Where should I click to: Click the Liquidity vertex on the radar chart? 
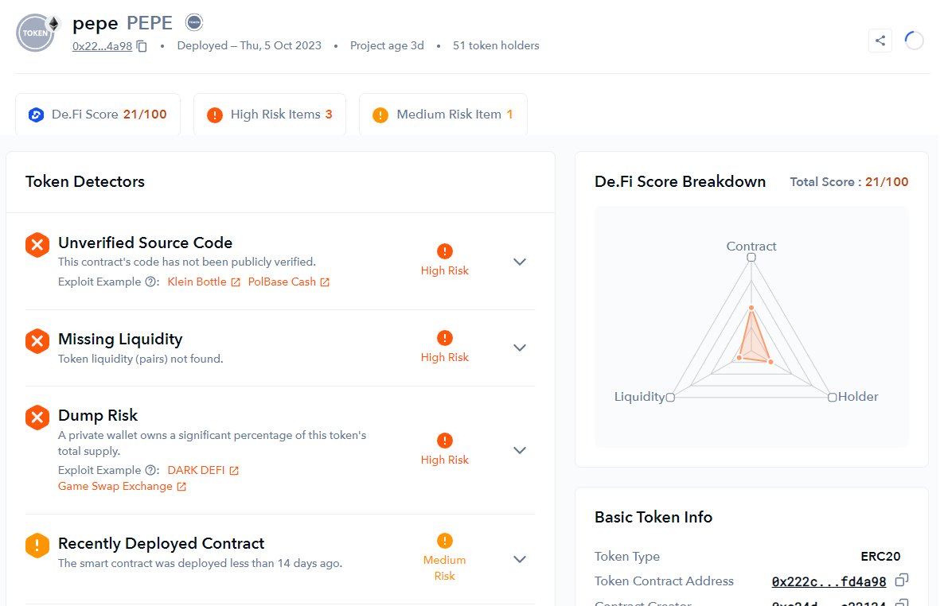click(x=670, y=398)
